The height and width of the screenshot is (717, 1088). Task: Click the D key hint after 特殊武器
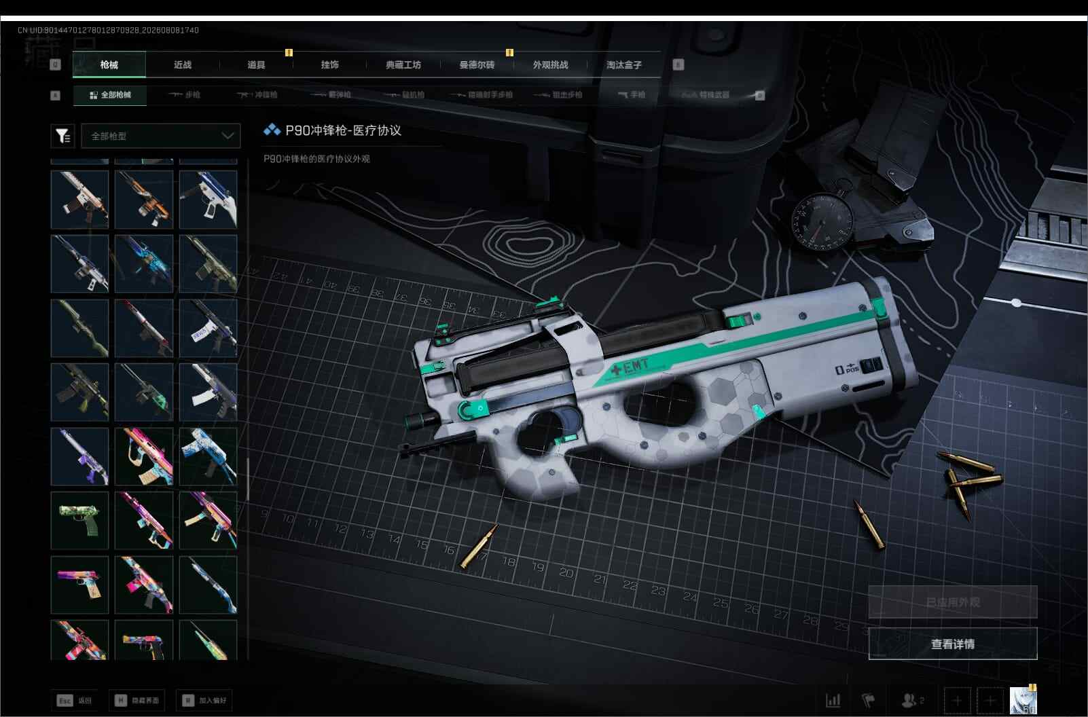pos(760,95)
